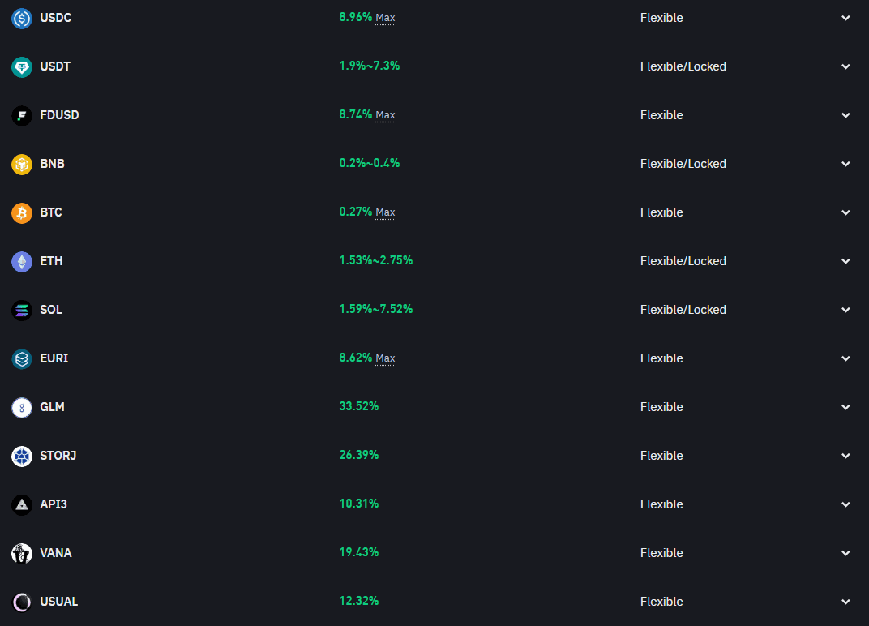The width and height of the screenshot is (869, 626).
Task: Expand the USDC row chevron
Action: [845, 18]
